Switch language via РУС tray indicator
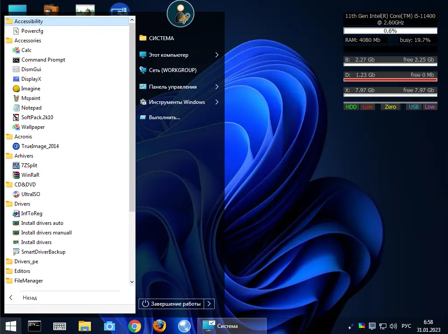 tap(406, 326)
